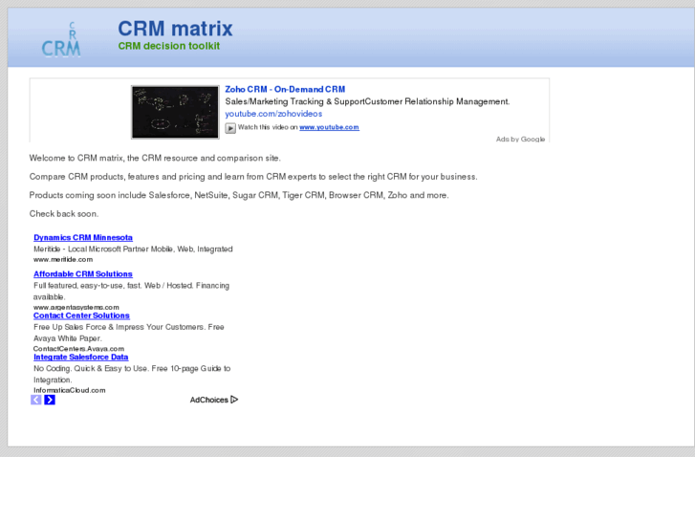695x521 pixels.
Task: Click the CRM logo in the header
Action: [x=61, y=39]
